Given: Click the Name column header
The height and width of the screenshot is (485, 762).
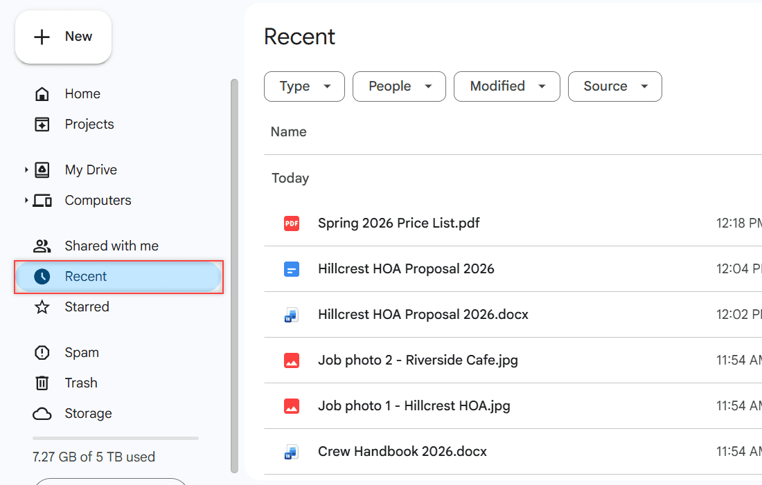Looking at the screenshot, I should [289, 132].
